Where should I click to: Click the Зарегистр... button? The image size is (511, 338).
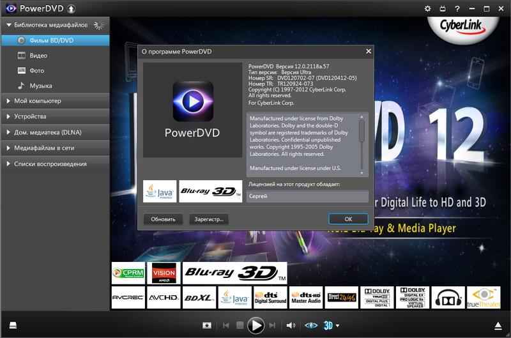pos(209,219)
